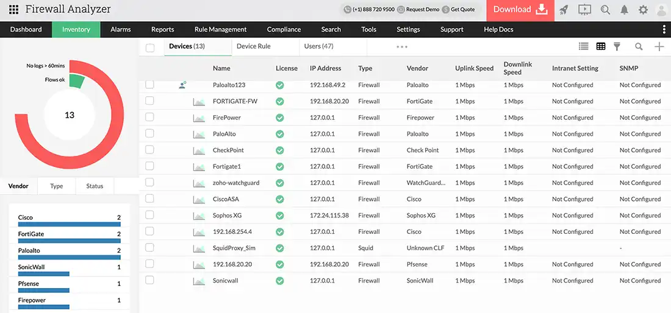Screen dimensions: 671x313
Task: Open the presentation screen icon
Action: click(584, 9)
